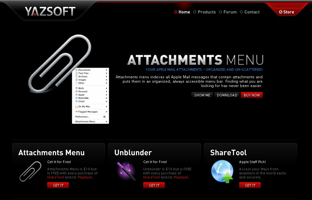Open the Attachments Menu card title
This screenshot has height=200, width=312.
click(x=51, y=153)
